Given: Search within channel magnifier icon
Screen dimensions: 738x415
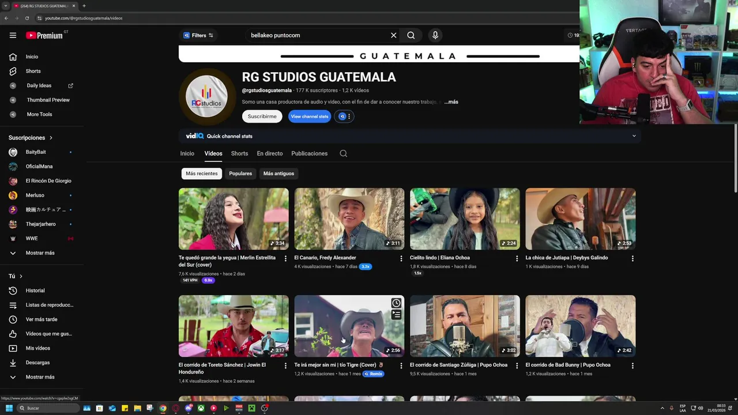Looking at the screenshot, I should click(x=344, y=153).
